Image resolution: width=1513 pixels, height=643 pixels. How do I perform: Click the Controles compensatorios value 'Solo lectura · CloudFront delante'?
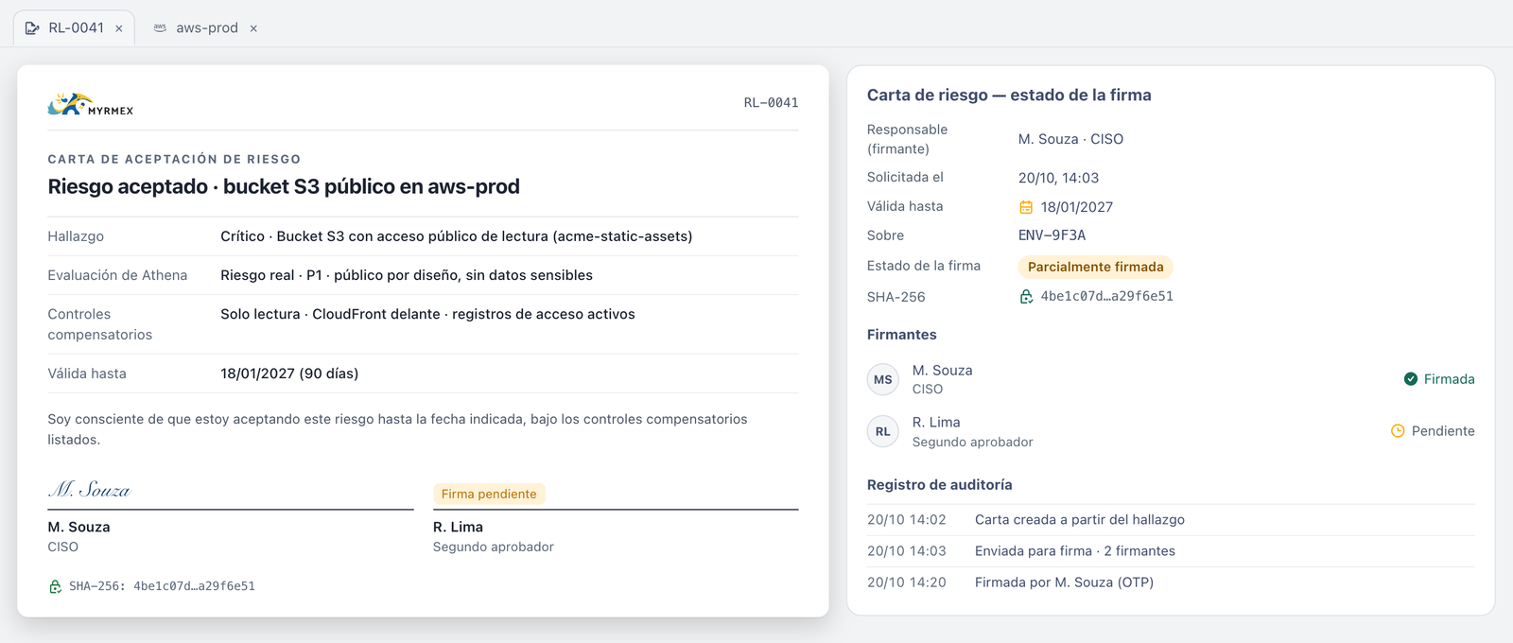click(x=427, y=314)
